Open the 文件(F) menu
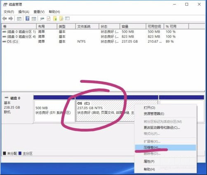207x175 pixels. pos(9,12)
